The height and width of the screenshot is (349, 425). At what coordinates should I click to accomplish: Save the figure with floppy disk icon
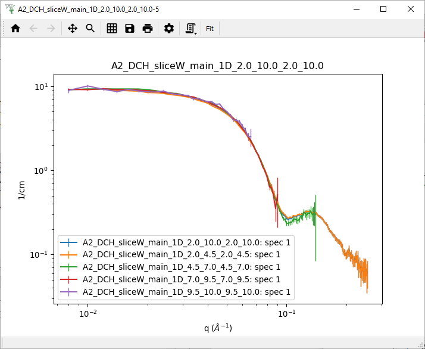pos(130,28)
